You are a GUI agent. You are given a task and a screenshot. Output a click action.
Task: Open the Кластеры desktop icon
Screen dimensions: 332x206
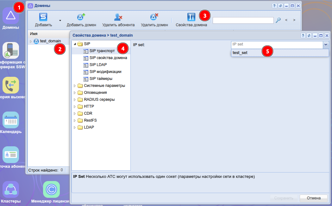click(10, 189)
